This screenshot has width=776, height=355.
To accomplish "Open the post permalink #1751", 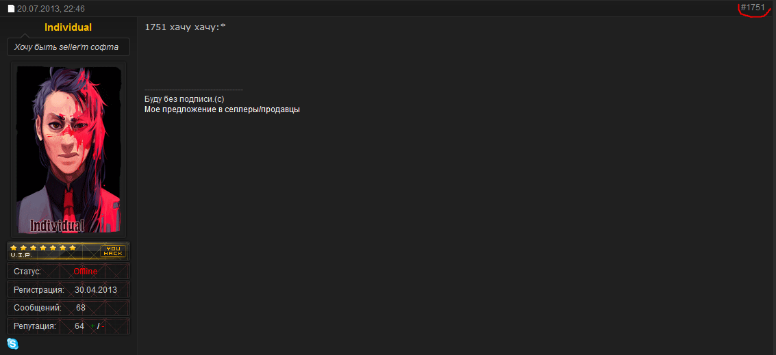I will (753, 8).
